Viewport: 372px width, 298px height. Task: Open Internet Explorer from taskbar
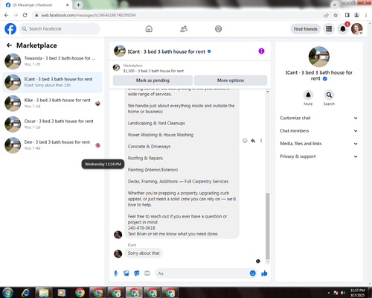tap(26, 293)
